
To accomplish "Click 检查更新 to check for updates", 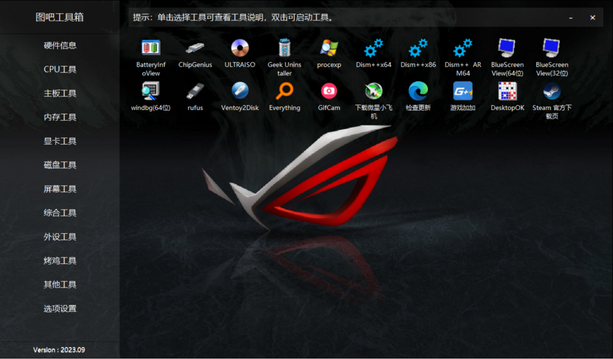I will (x=418, y=92).
